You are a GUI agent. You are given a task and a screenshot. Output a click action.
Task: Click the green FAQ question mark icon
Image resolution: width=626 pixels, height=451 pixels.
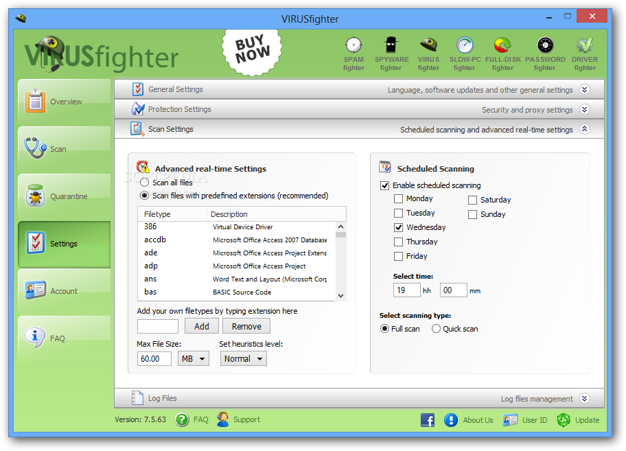(182, 419)
